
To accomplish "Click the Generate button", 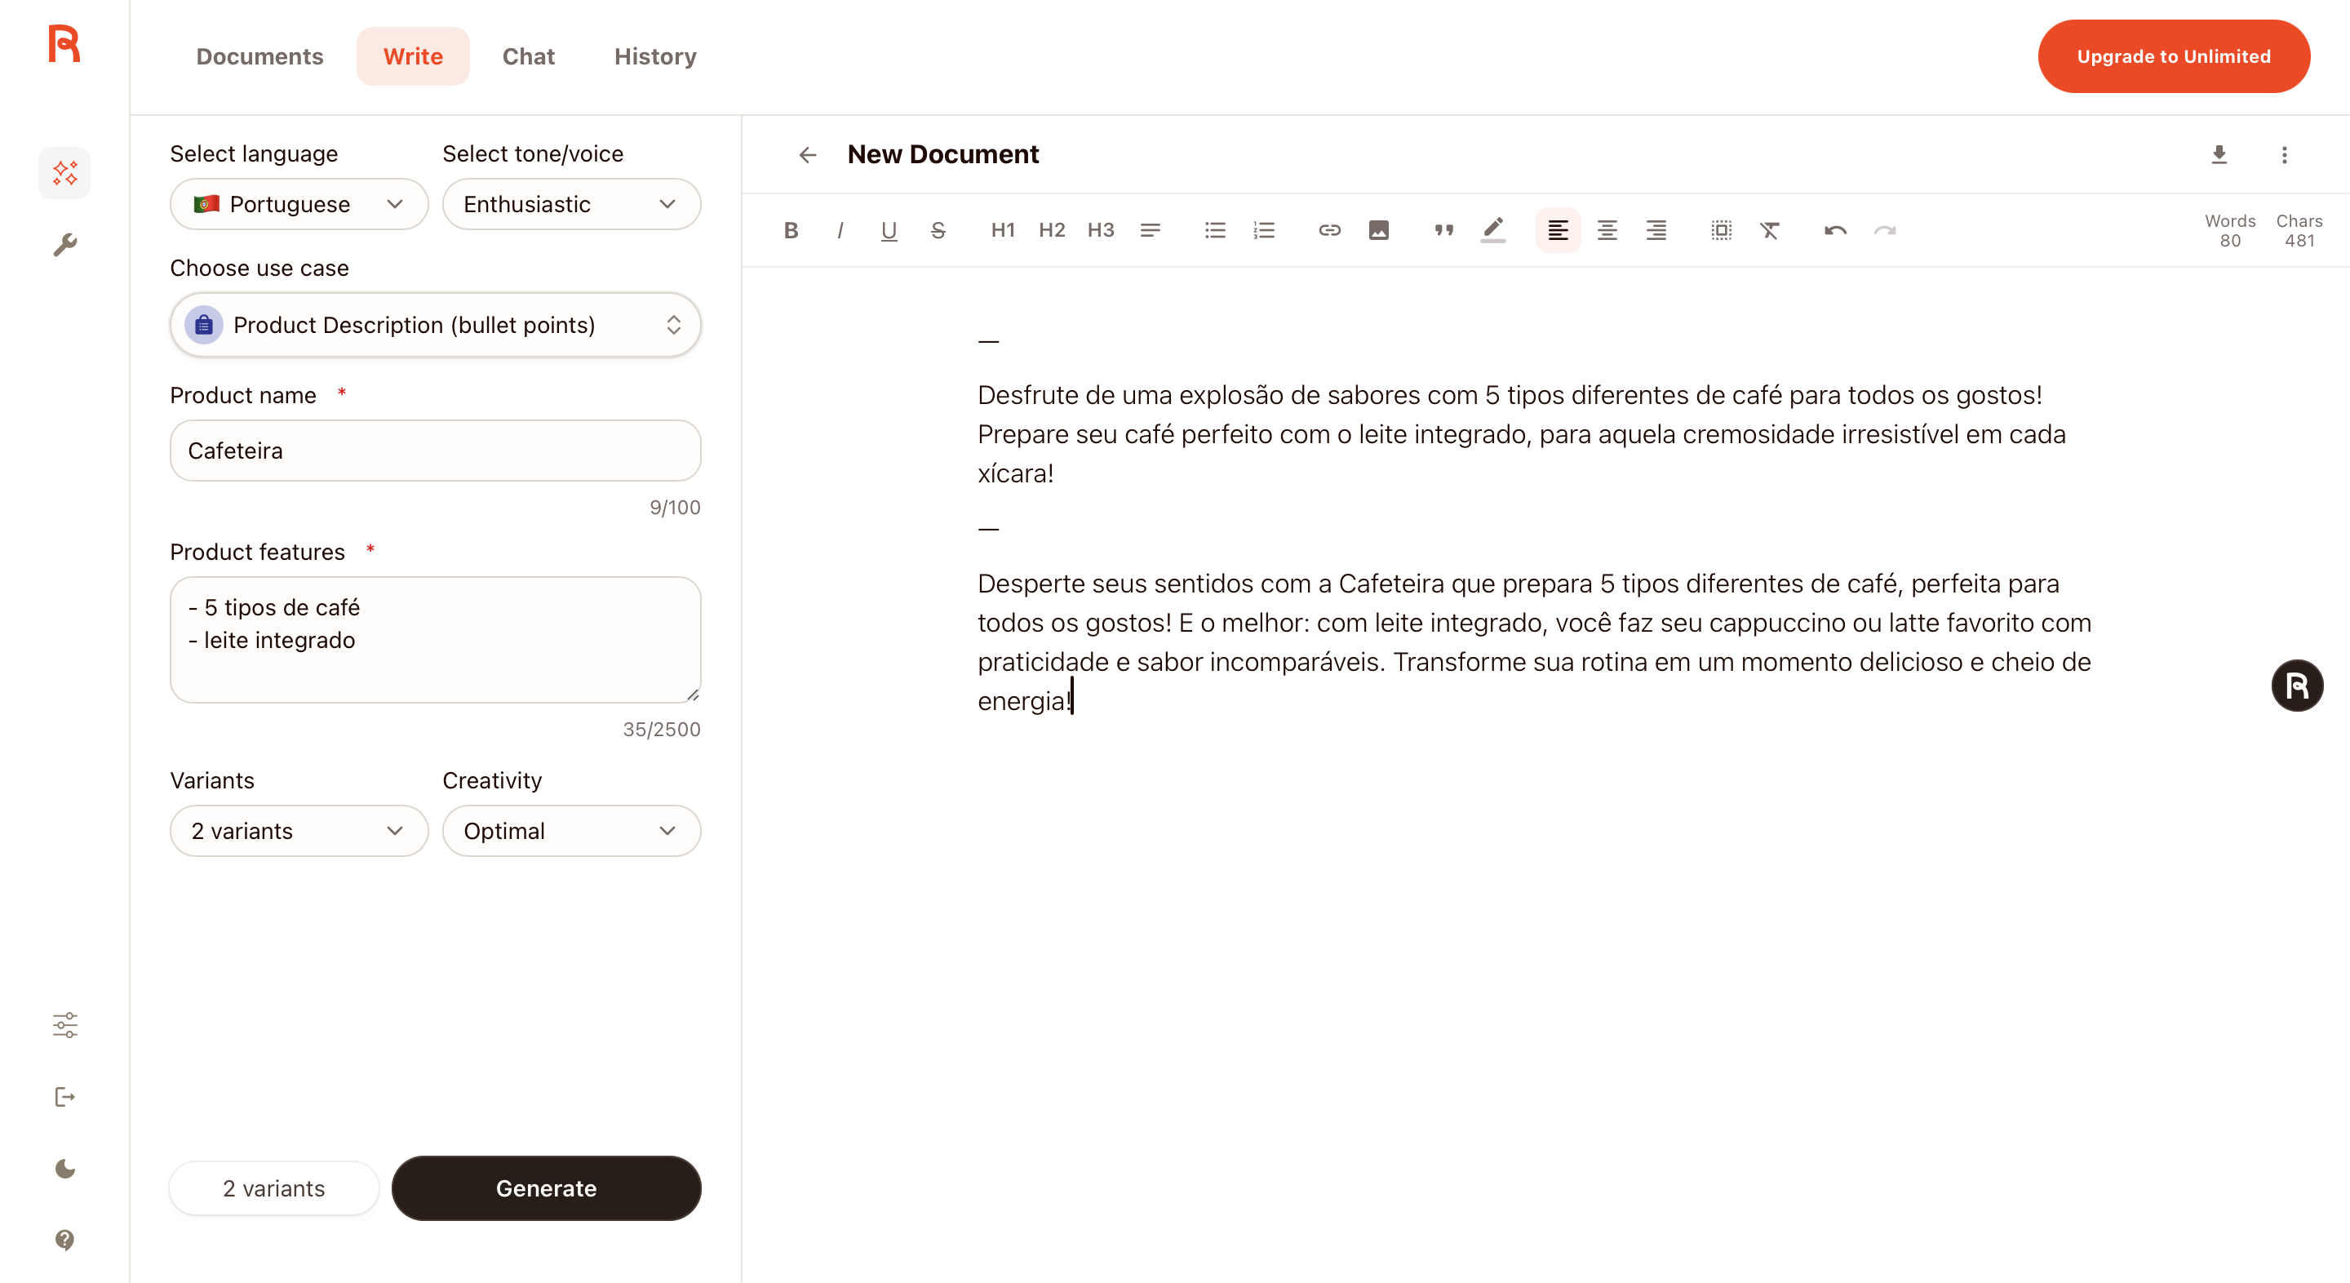I will tap(547, 1188).
